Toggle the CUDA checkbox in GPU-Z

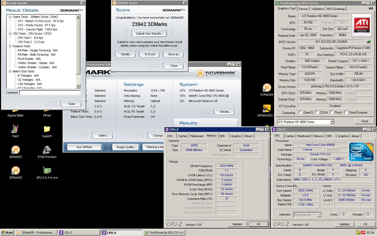click(x=317, y=112)
